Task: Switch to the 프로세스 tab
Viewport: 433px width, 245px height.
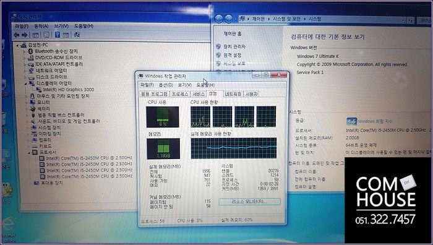Action: (x=180, y=94)
